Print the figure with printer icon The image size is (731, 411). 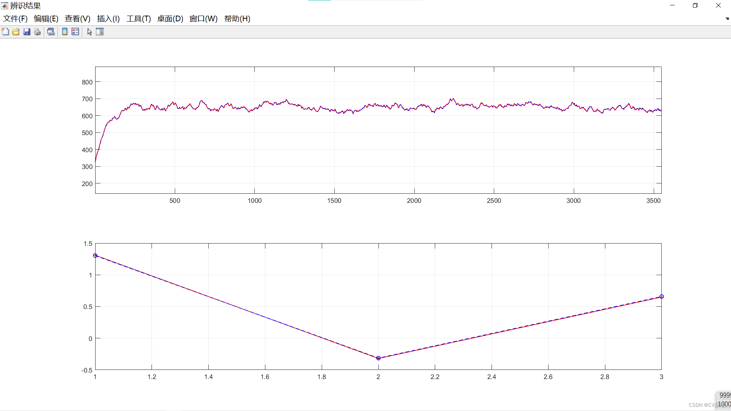(x=37, y=32)
